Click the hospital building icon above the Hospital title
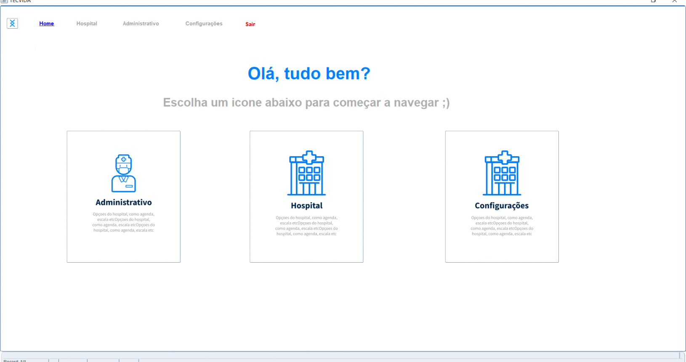The height and width of the screenshot is (362, 686). pyautogui.click(x=306, y=173)
